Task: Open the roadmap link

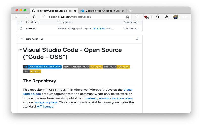Action: [91, 98]
